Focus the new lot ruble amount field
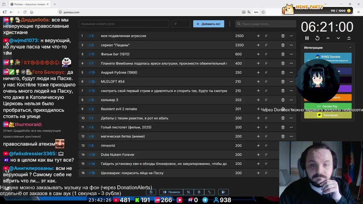The image size is (363, 204). click(181, 24)
